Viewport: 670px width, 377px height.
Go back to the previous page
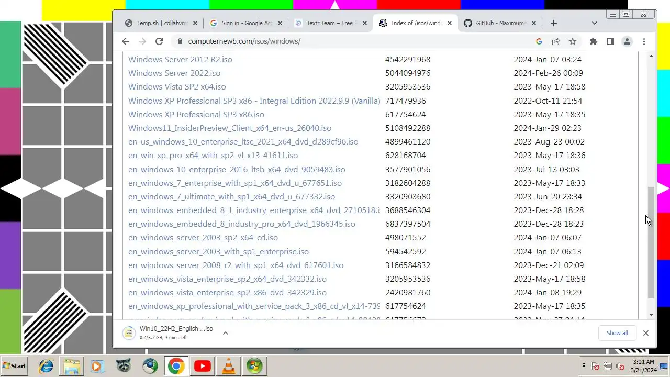coord(126,41)
